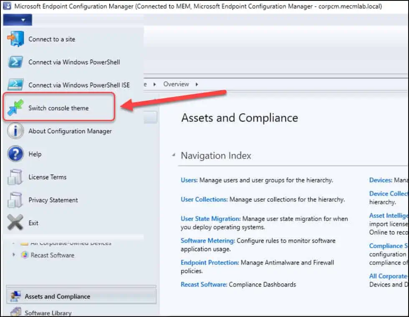
Task: Click the Connect via Windows PowerShell icon
Action: [x=16, y=62]
